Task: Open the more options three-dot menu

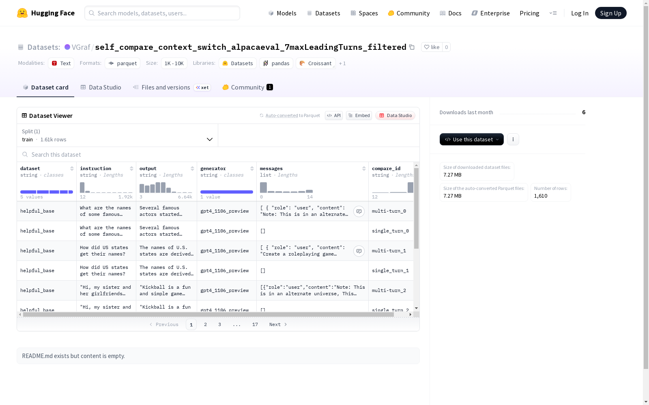Action: 513,139
